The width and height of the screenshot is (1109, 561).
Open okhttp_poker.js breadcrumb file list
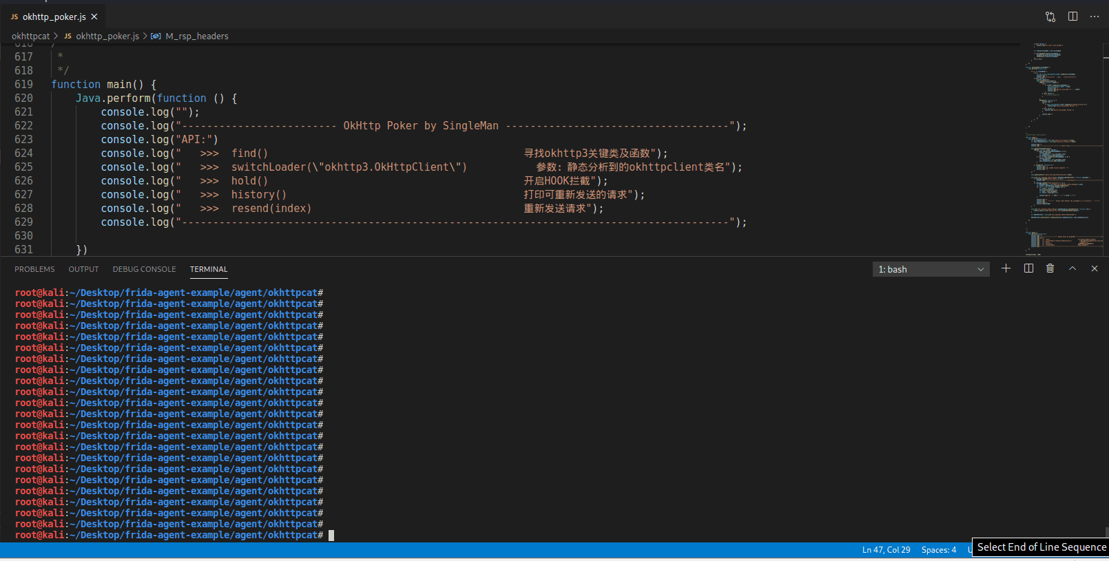pyautogui.click(x=107, y=36)
